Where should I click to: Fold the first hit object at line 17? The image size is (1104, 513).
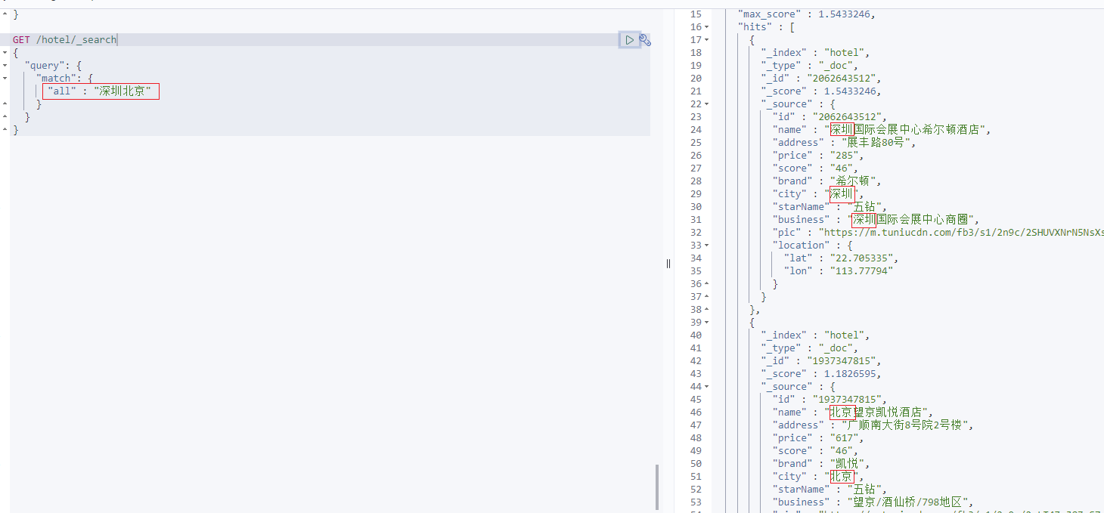coord(706,40)
